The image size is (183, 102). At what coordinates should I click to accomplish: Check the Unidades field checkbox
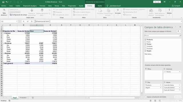(146, 46)
